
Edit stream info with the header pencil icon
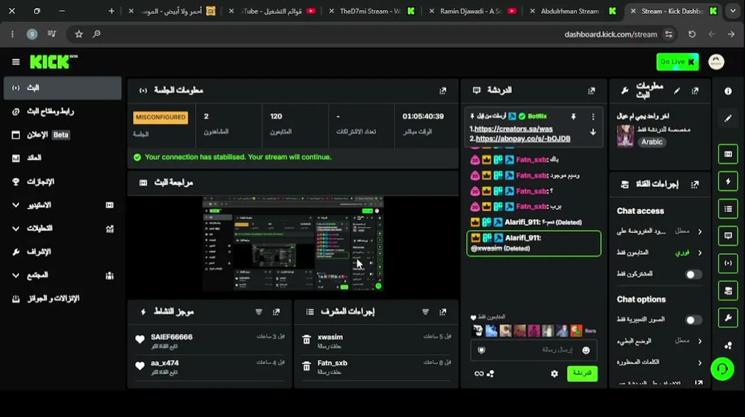click(x=677, y=90)
